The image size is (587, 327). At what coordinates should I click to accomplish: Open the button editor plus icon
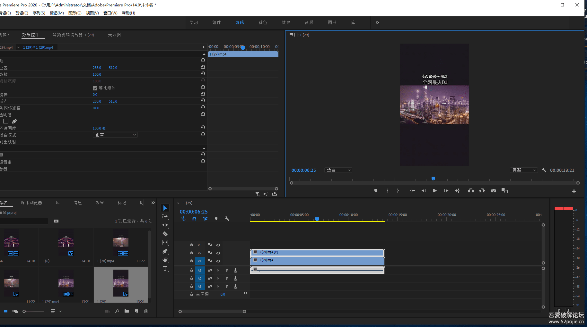click(x=574, y=191)
